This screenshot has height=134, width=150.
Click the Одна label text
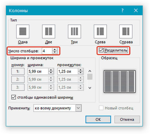click(x=23, y=42)
